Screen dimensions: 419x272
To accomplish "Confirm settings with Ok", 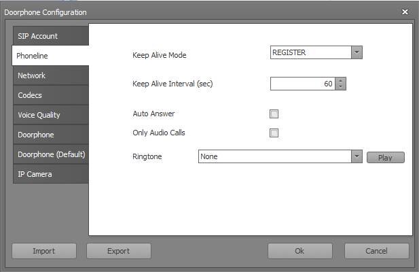I will click(300, 251).
